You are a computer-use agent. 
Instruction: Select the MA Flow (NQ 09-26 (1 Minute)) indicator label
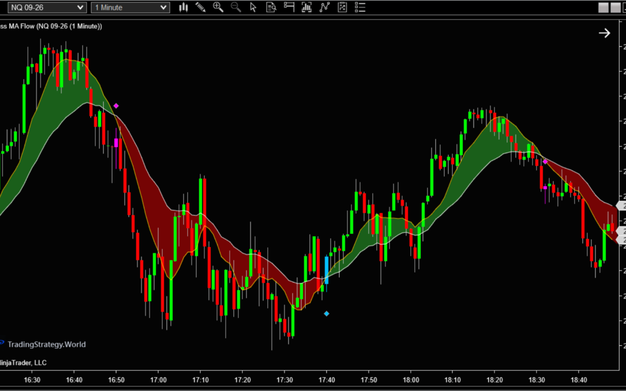click(x=51, y=26)
